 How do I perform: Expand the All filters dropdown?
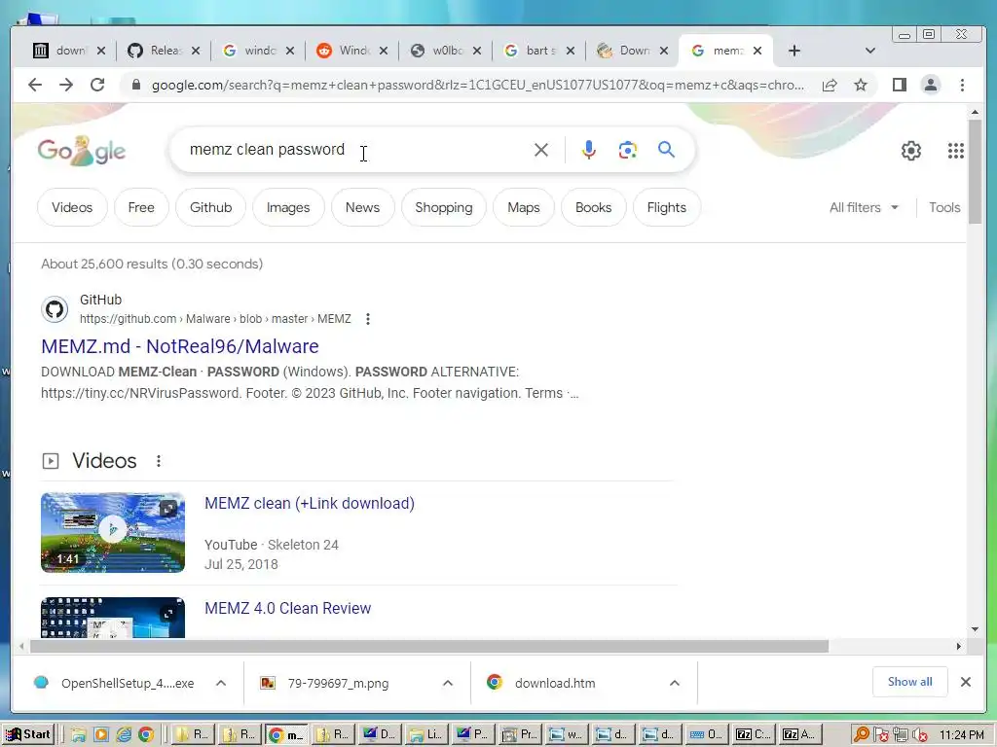(864, 208)
